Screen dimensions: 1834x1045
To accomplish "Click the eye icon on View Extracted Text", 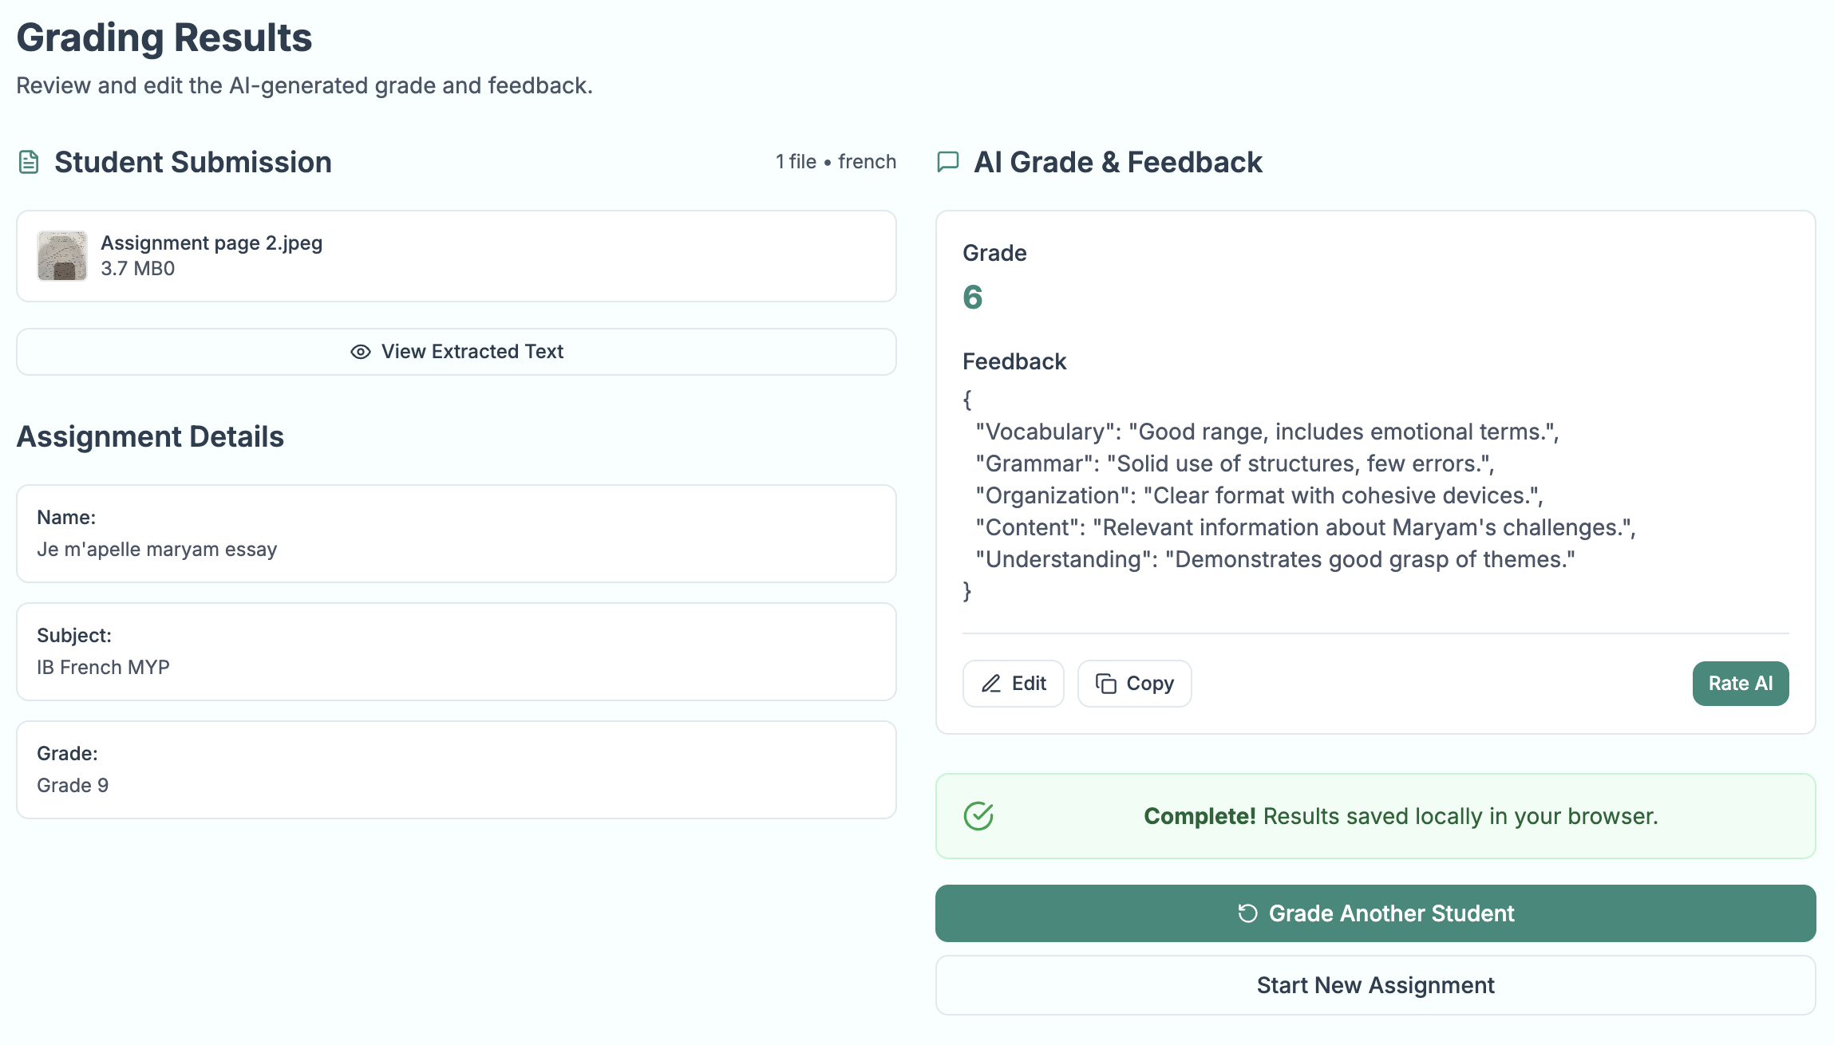I will click(361, 352).
